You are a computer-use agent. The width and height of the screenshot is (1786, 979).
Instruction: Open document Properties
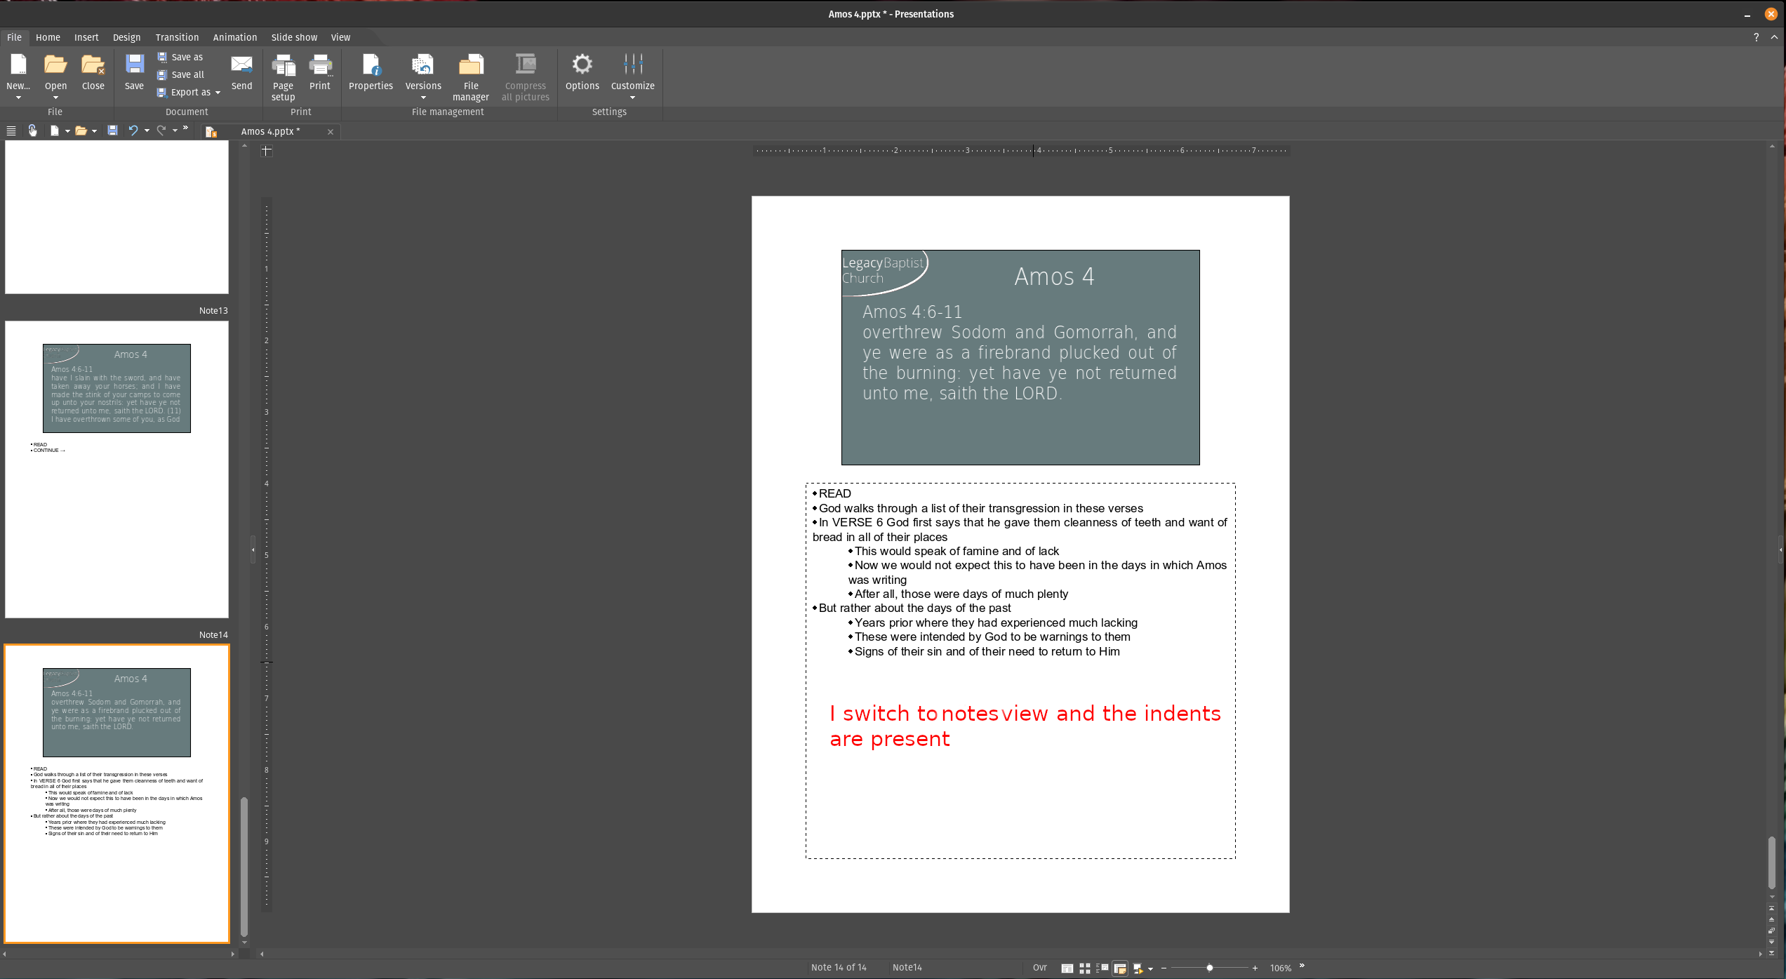pos(371,72)
